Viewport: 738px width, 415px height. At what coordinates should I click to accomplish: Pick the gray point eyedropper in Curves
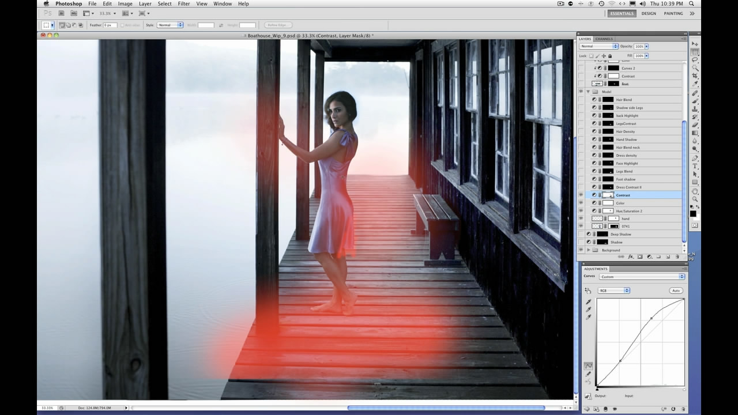589,310
